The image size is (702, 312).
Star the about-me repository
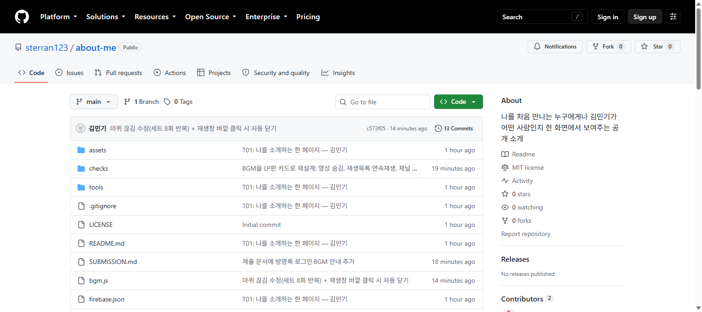pos(658,47)
